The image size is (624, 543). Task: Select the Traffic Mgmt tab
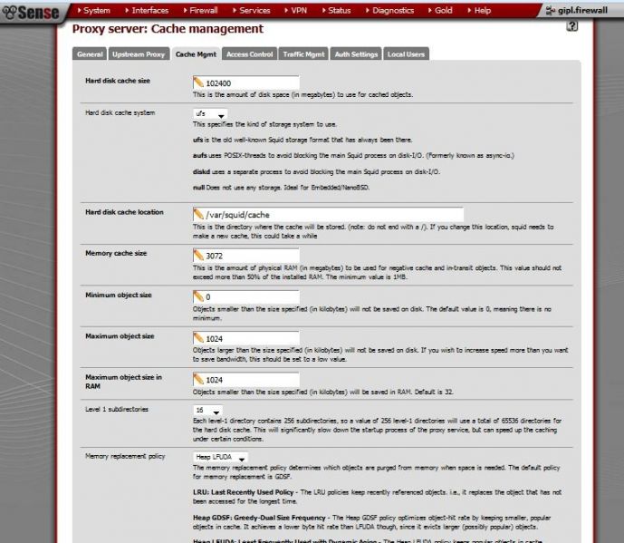point(303,54)
